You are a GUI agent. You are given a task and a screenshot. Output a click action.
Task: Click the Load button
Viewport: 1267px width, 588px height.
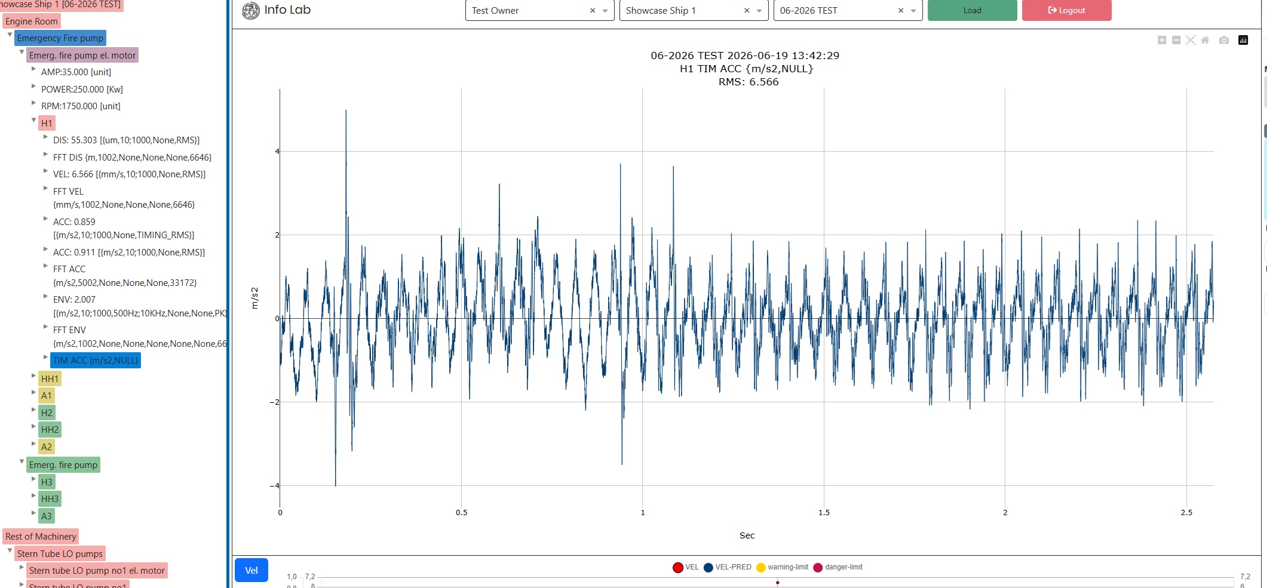(972, 10)
